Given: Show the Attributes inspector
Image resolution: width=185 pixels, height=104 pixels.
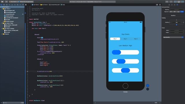Looking at the screenshot, I should pyautogui.click(x=177, y=5).
